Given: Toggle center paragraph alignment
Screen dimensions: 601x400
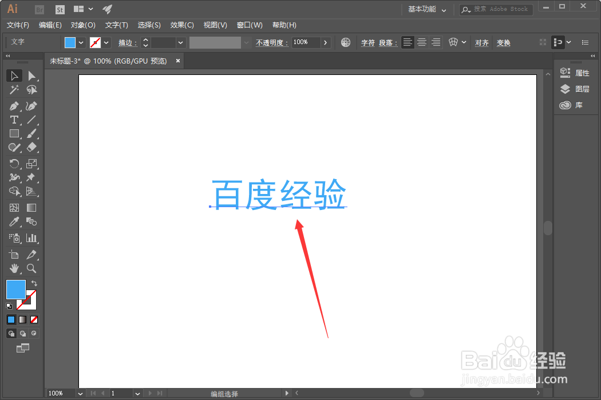Looking at the screenshot, I should pos(421,42).
